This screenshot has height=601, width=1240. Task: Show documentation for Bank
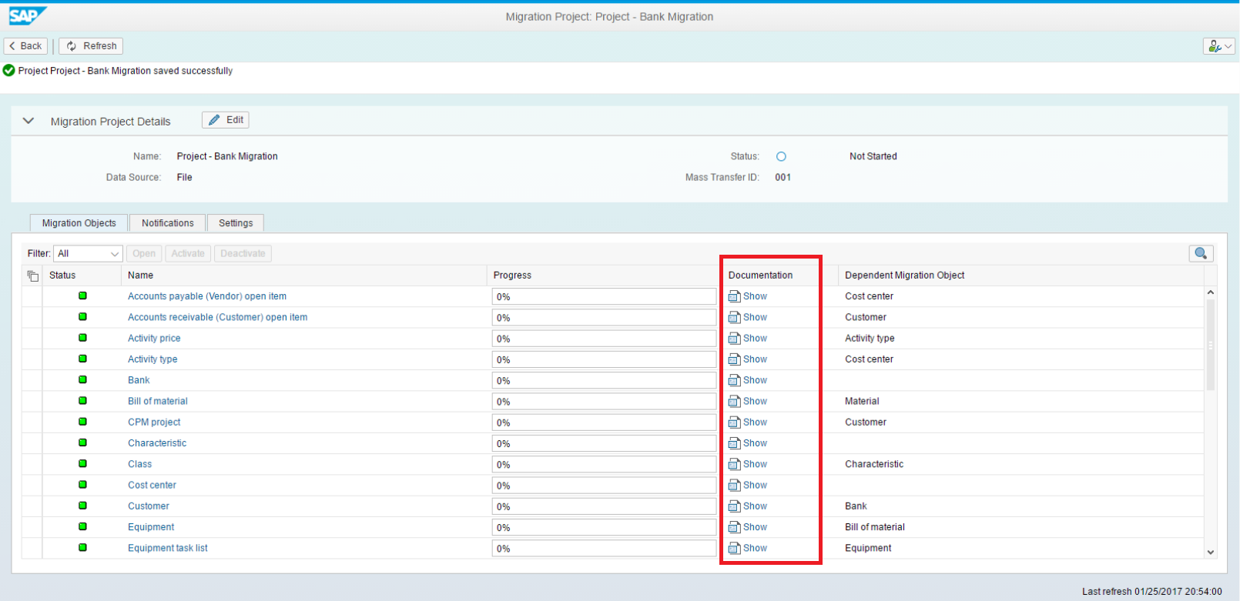[748, 380]
